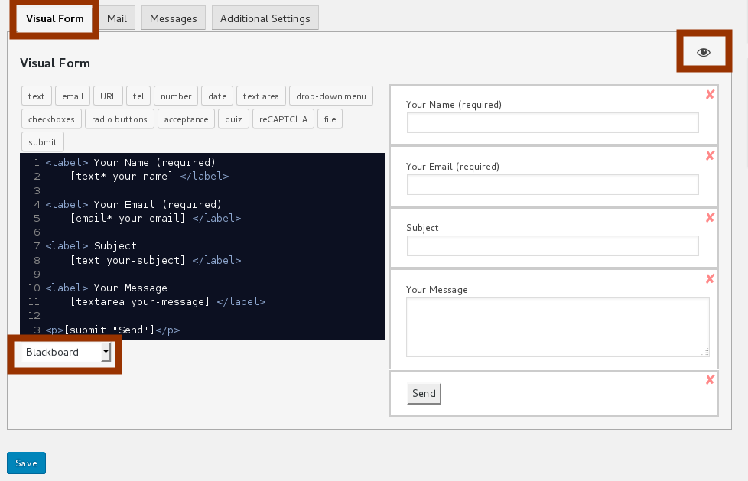Toggle the eye preview icon
The image size is (748, 481).
click(x=704, y=52)
